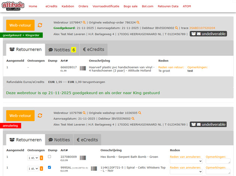Click refresh icon beside second Web-retour button
Image resolution: width=236 pixels, height=176 pixels.
pos(40,116)
